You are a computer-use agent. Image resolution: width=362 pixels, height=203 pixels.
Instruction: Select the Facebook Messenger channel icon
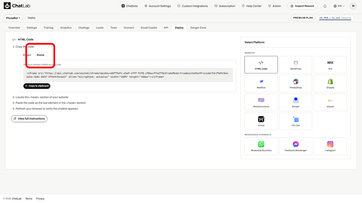pyautogui.click(x=296, y=144)
